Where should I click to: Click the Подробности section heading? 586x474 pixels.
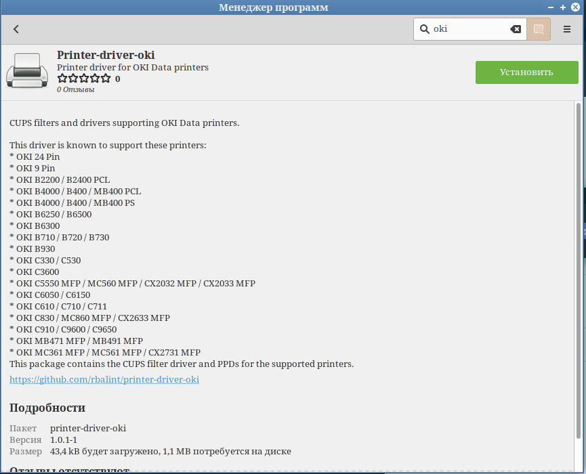(47, 408)
